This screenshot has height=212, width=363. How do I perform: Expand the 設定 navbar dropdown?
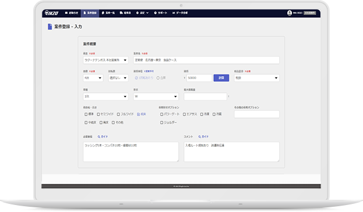[x=142, y=13]
